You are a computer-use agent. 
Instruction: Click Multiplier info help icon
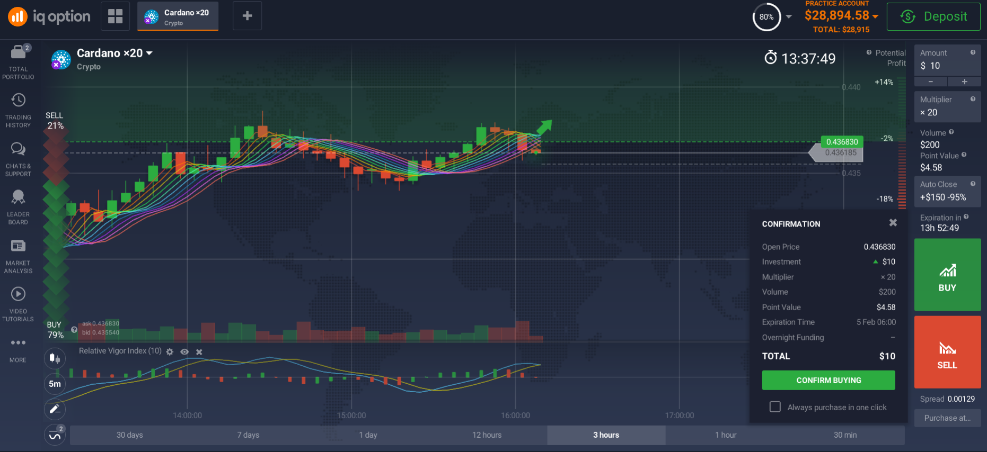pyautogui.click(x=973, y=99)
